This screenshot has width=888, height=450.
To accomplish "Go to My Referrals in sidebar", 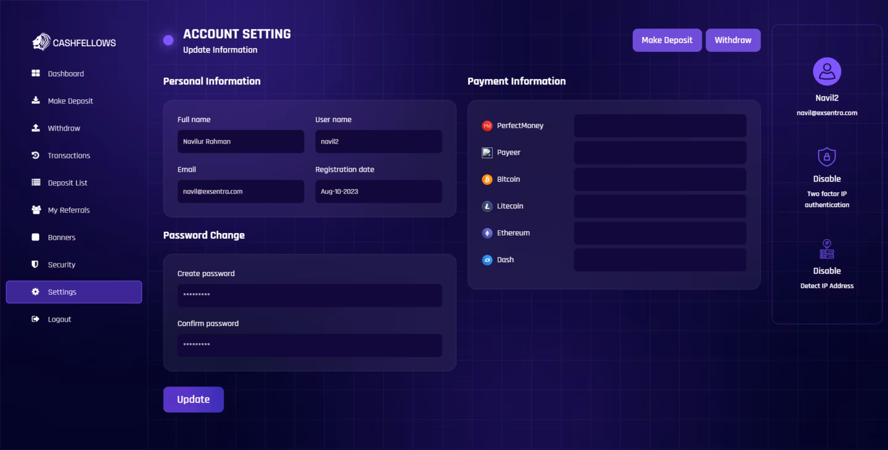I will tap(68, 210).
